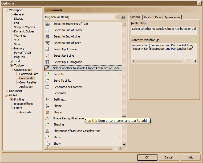Click the Select to End of Frame icon
The image size is (203, 163).
[x=47, y=30]
